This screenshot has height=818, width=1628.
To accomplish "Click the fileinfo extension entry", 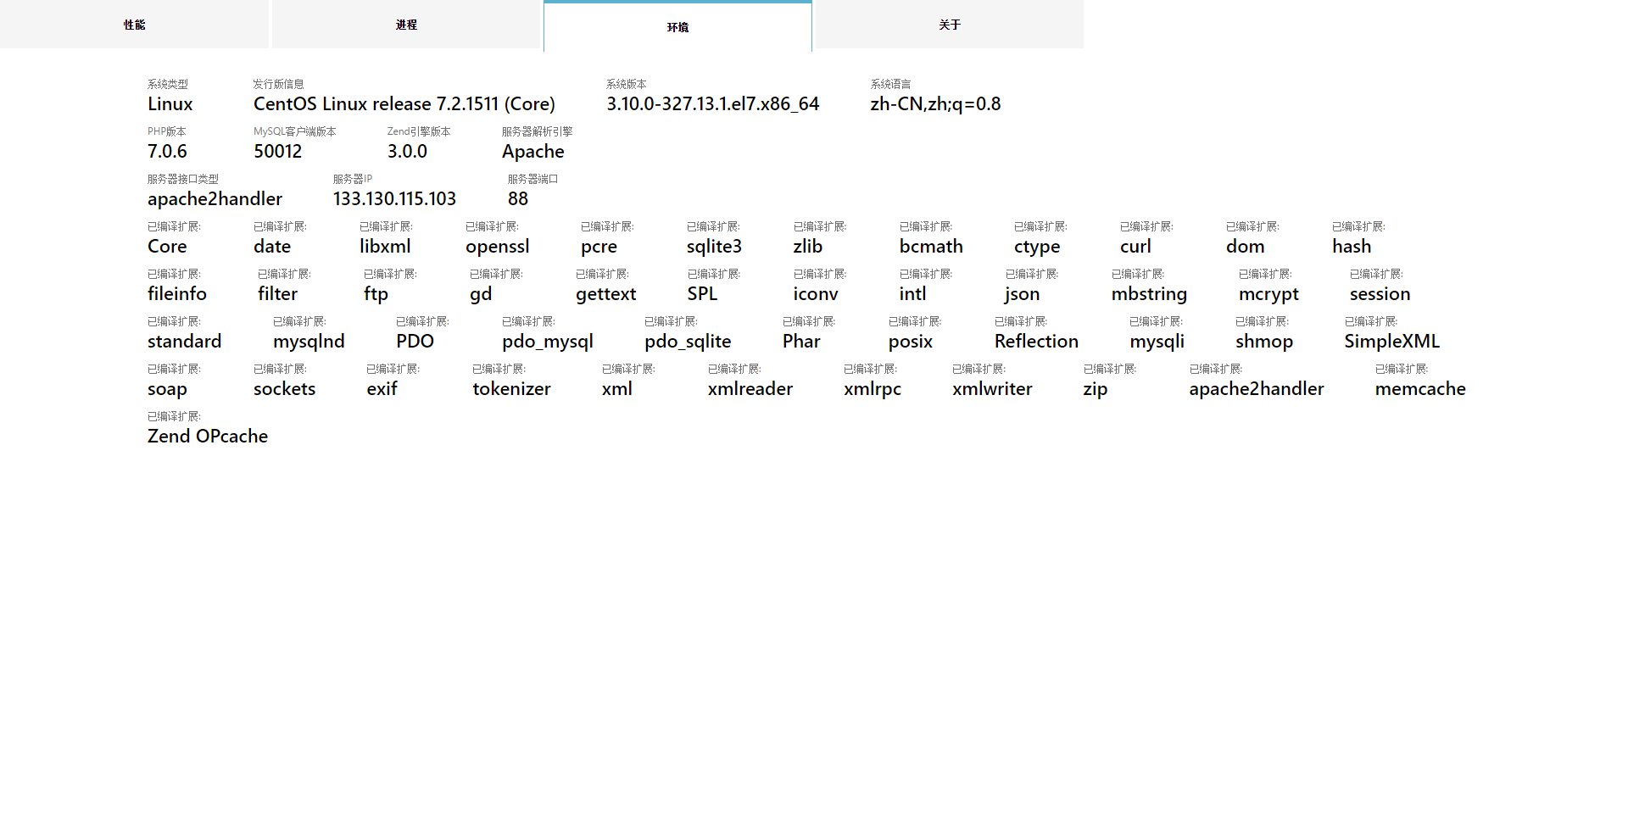I will tap(177, 294).
